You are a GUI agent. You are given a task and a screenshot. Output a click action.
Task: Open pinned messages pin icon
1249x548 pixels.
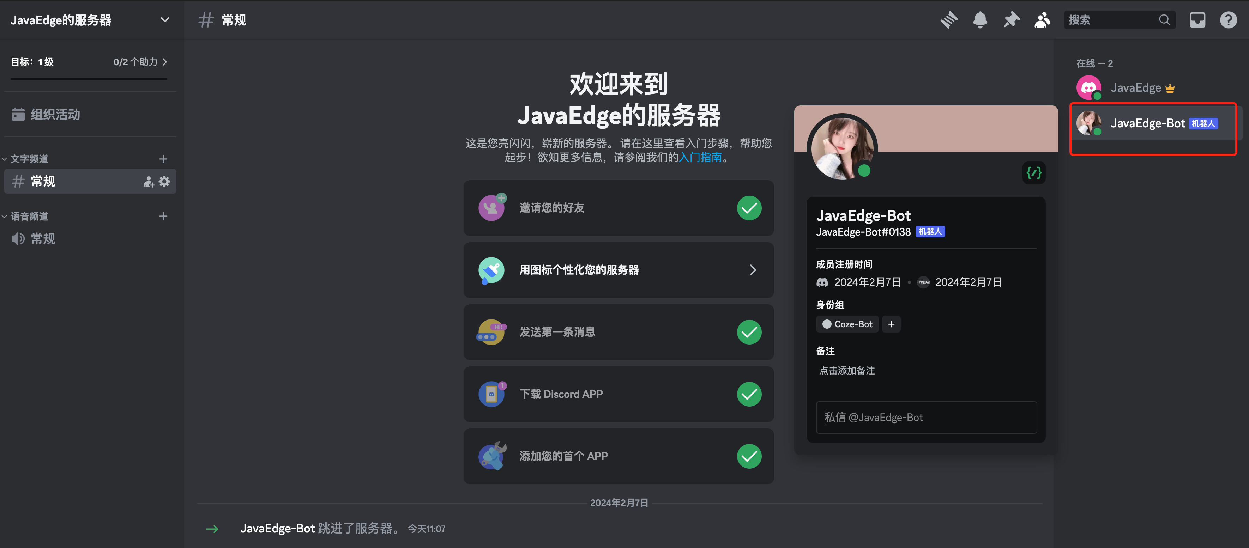(x=1012, y=20)
